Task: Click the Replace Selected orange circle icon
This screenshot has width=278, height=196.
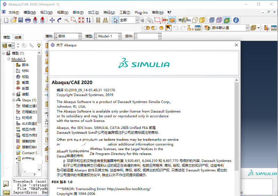Action: pyautogui.click(x=161, y=28)
